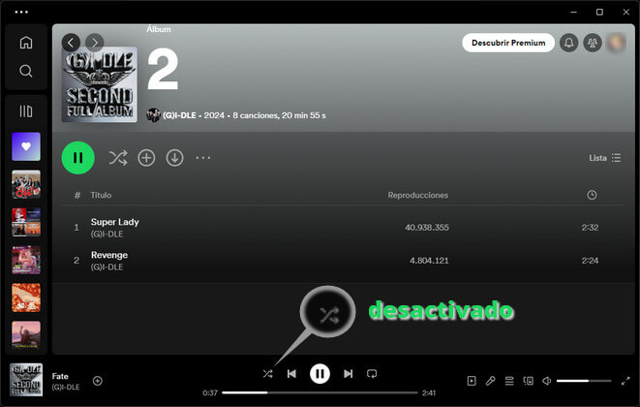Navigate back with left arrow
Screen dimensions: 640x407
pos(71,43)
